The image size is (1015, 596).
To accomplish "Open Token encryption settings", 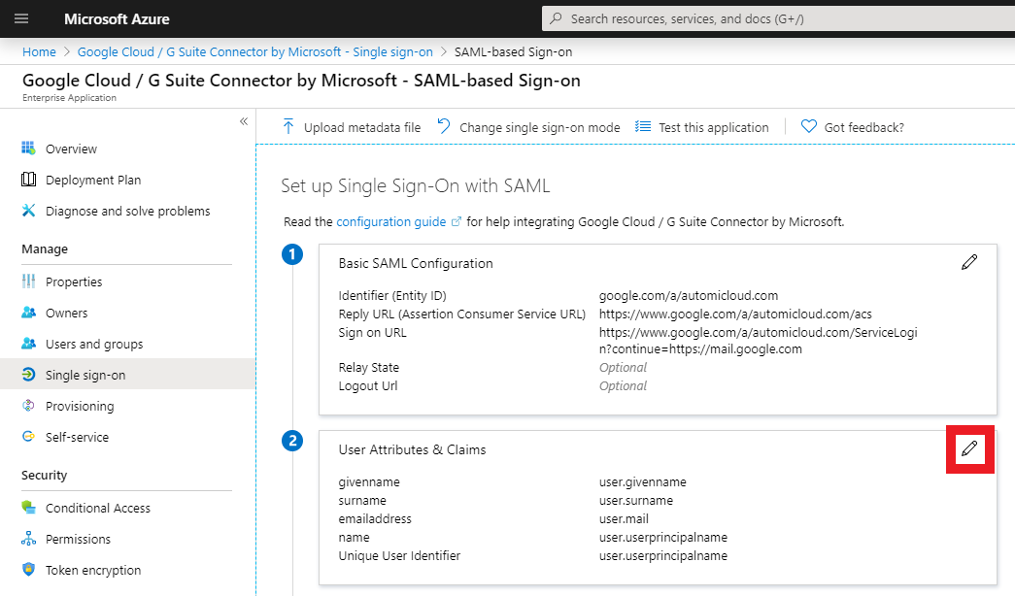I will [x=93, y=570].
